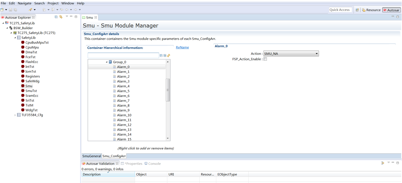Screen dimensions: 402x183
Task: Open the Search menu
Action: [39, 3]
